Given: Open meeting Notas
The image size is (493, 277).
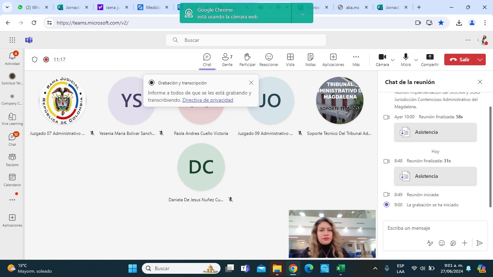Looking at the screenshot, I should click(310, 60).
